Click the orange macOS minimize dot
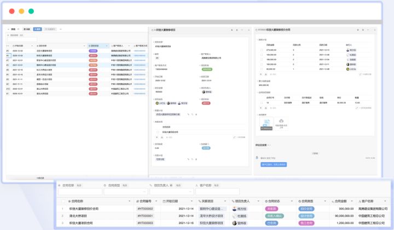This screenshot has width=394, height=230. [x=21, y=11]
